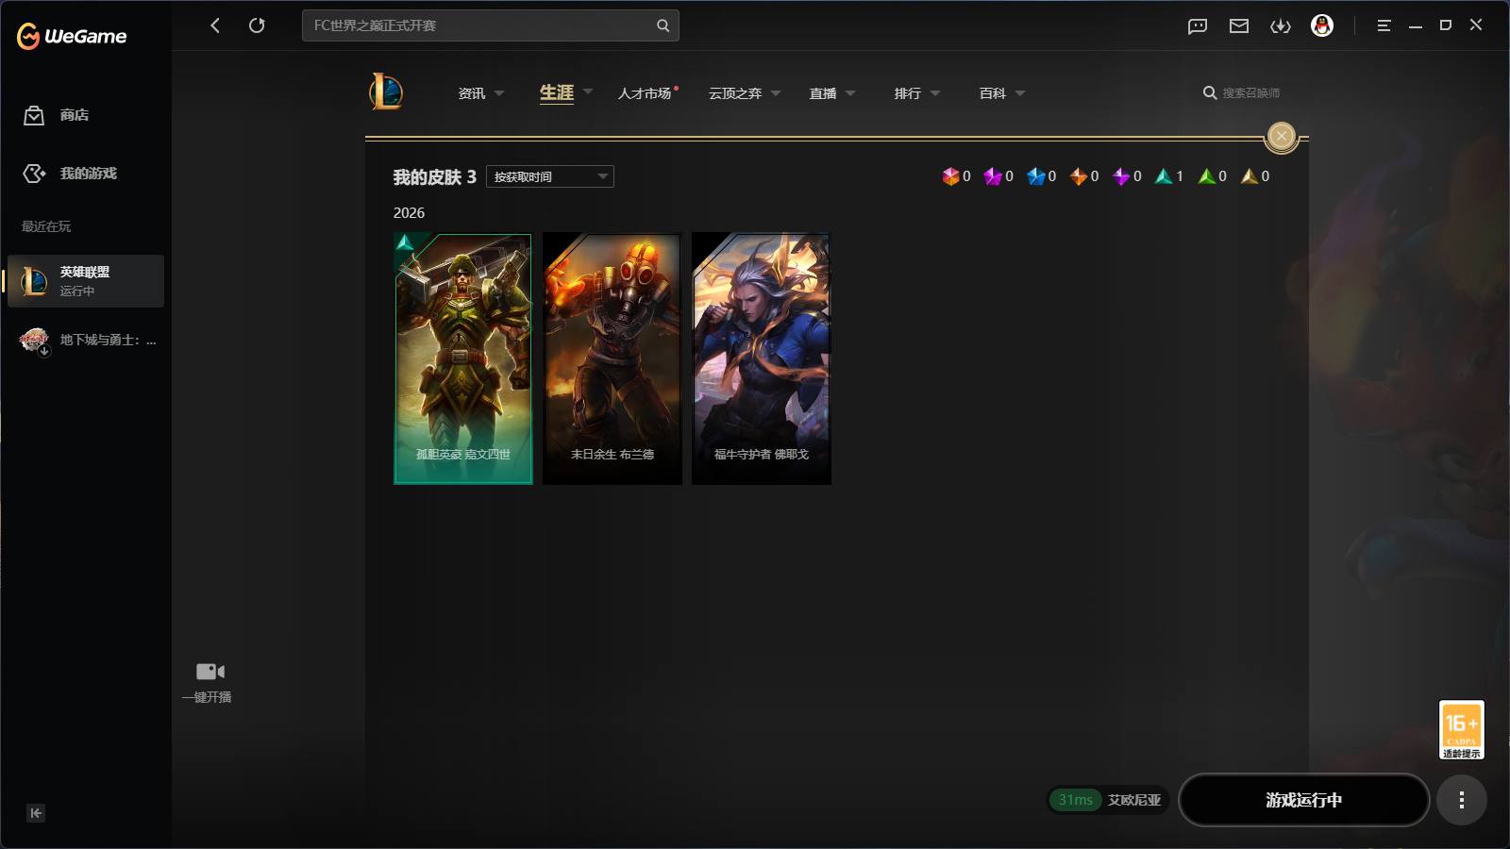
Task: Select 英雄联盟 in recent games list
Action: [86, 281]
